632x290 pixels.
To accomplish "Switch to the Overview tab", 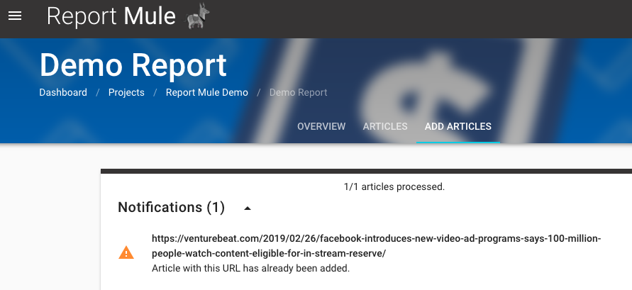I will coord(321,126).
